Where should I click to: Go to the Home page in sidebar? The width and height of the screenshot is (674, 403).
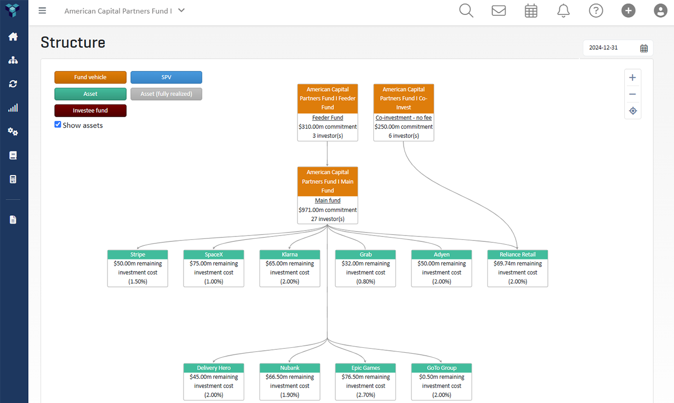click(x=13, y=37)
